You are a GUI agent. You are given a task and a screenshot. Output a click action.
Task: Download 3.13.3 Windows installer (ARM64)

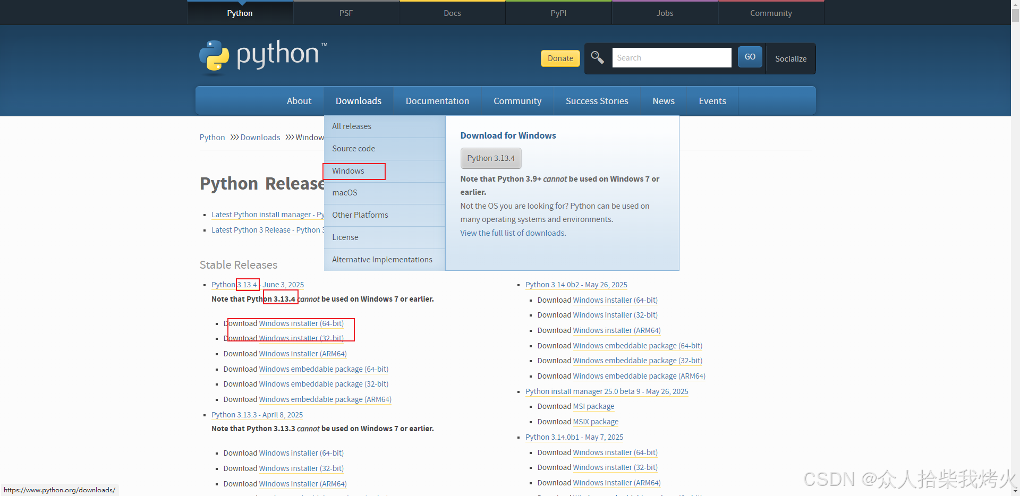point(303,484)
